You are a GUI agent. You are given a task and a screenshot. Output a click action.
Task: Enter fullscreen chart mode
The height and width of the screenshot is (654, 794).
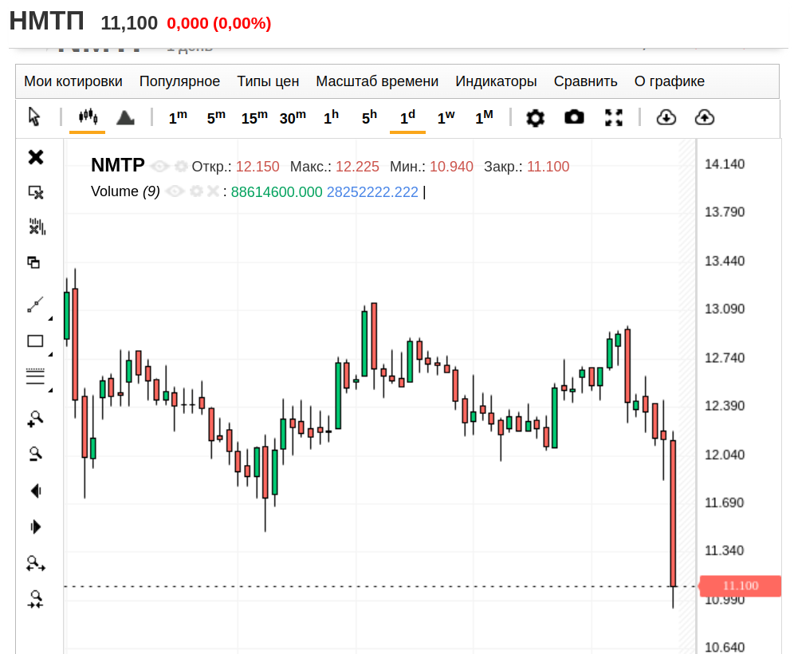(x=614, y=117)
